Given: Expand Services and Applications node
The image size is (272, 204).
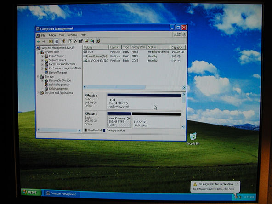Looking at the screenshot, I should tap(38, 93).
